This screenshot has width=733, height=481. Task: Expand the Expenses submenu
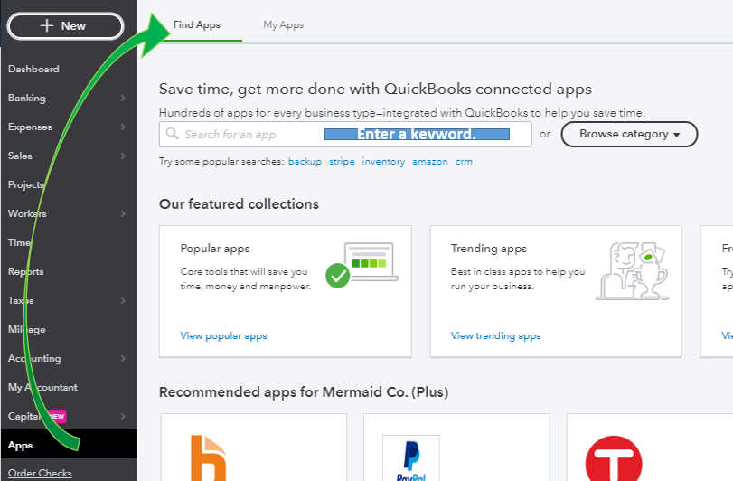(122, 127)
